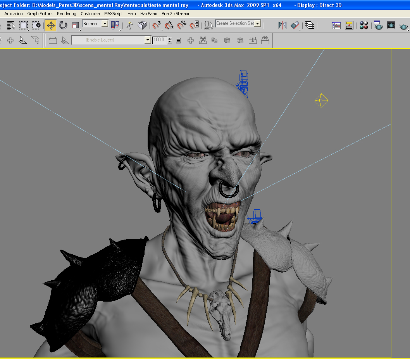The image size is (410, 359).
Task: Open the Customize menu
Action: tap(90, 14)
